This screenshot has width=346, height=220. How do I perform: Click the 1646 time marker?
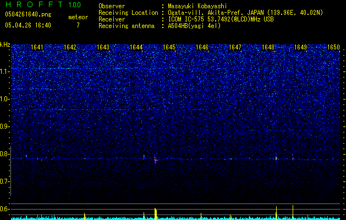[202, 47]
